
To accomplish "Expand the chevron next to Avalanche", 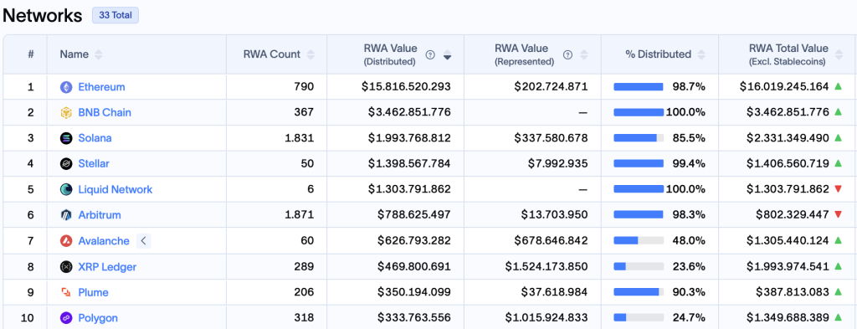I will pyautogui.click(x=143, y=241).
